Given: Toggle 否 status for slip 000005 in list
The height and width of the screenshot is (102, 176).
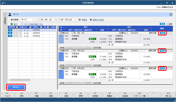Looking at the screenshot, I should (16, 33).
